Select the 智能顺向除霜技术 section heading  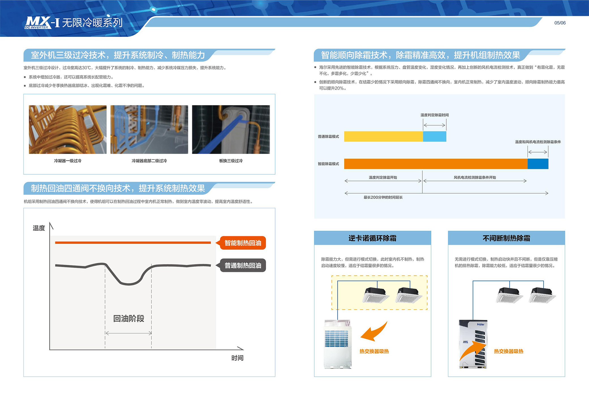click(x=420, y=55)
